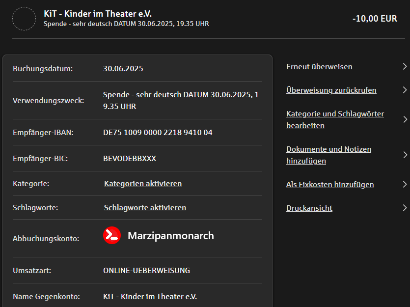The image size is (410, 307).
Task: Open the Erneut überweisen link
Action: [x=319, y=67]
